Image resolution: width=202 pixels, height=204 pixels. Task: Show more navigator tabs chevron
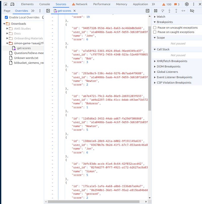click(x=33, y=11)
